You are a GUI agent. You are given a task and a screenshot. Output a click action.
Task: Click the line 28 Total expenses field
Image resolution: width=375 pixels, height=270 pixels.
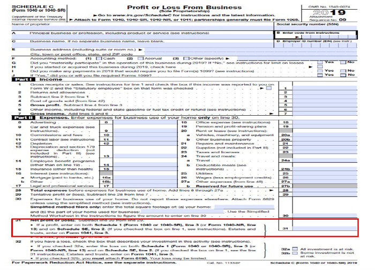pos(325,190)
